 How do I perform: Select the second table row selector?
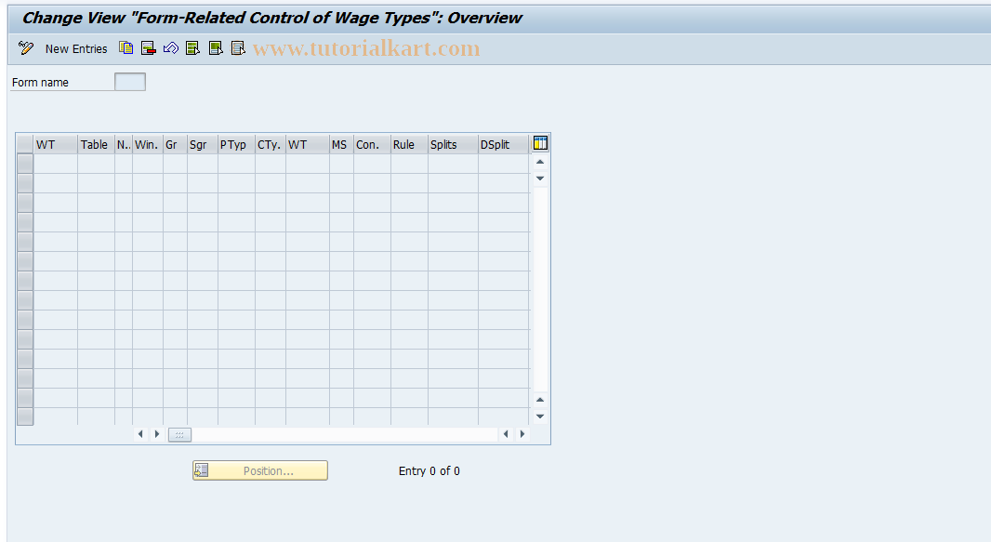tap(25, 183)
